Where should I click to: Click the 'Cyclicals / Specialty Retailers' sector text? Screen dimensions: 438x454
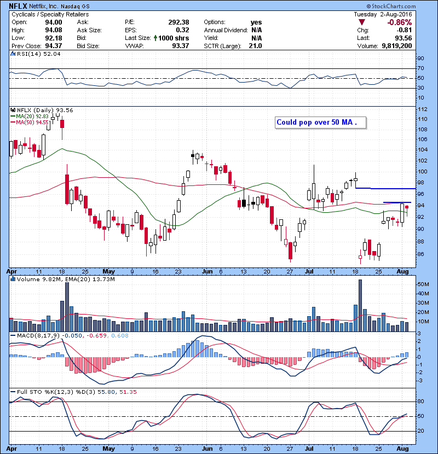(50, 14)
